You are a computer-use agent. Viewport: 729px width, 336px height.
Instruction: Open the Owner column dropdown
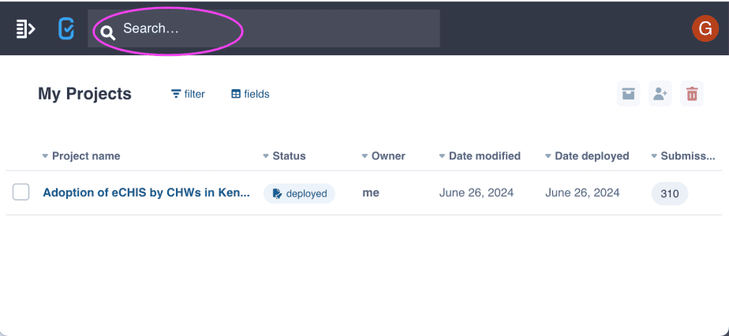[365, 156]
